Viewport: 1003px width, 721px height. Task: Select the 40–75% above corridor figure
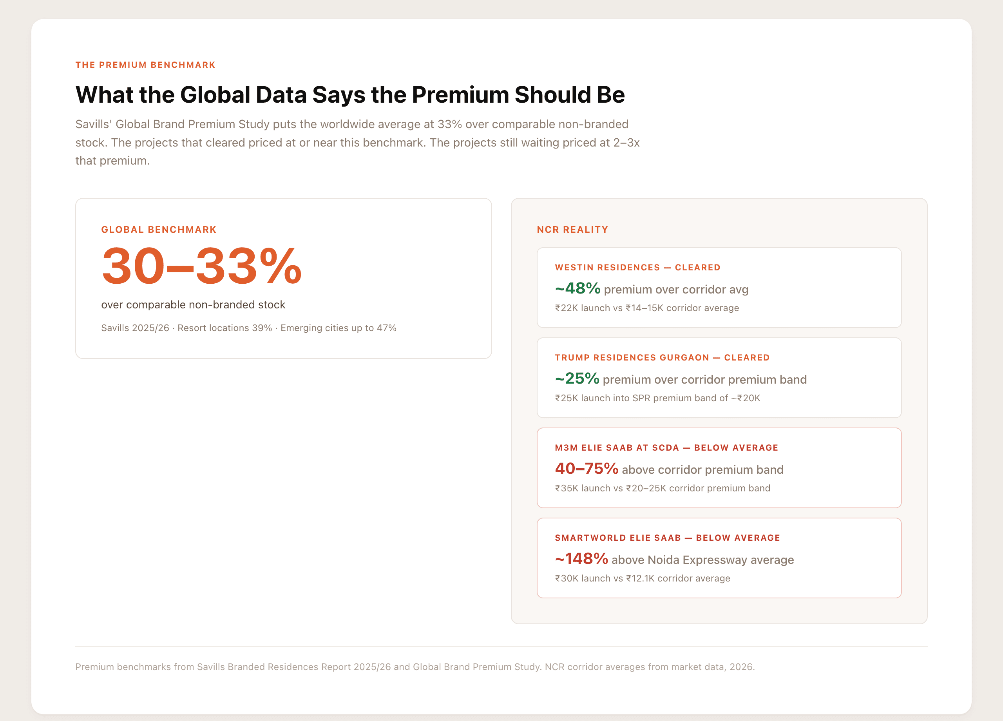point(587,468)
